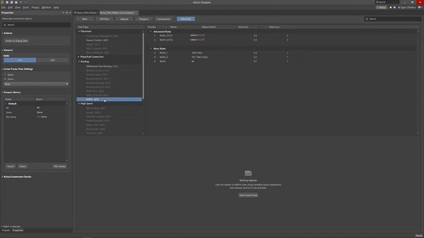The height and width of the screenshot is (238, 424).
Task: Select Fanout Control rule in tree
Action: tap(97, 40)
